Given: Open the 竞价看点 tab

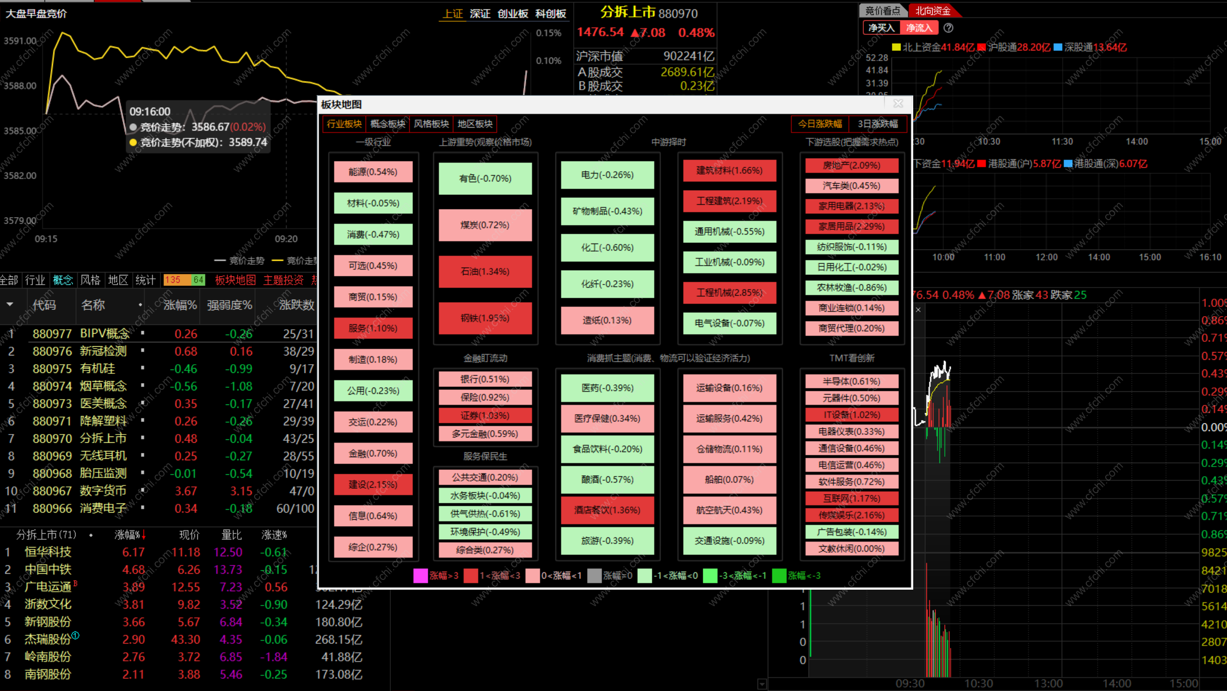Looking at the screenshot, I should tap(883, 11).
